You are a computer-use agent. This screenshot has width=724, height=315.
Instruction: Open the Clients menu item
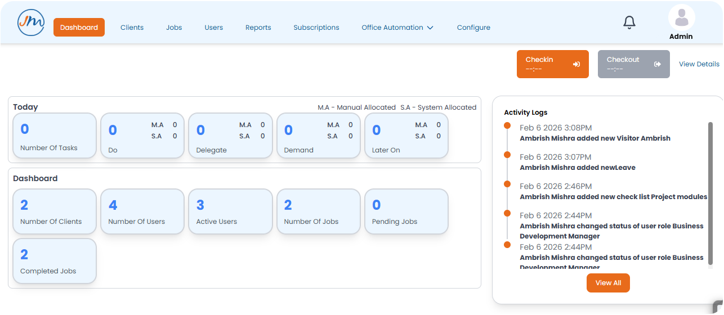pos(132,28)
